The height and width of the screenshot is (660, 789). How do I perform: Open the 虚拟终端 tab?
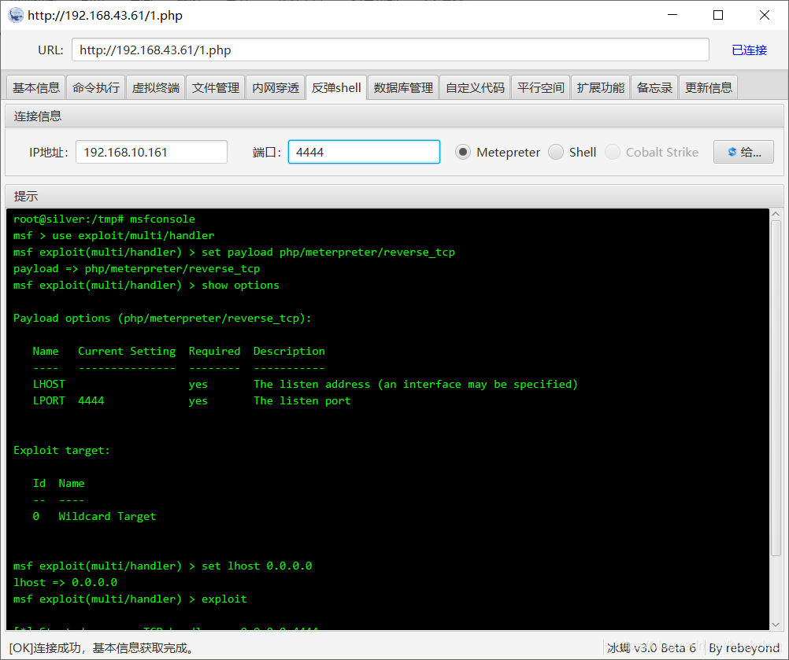click(x=155, y=88)
